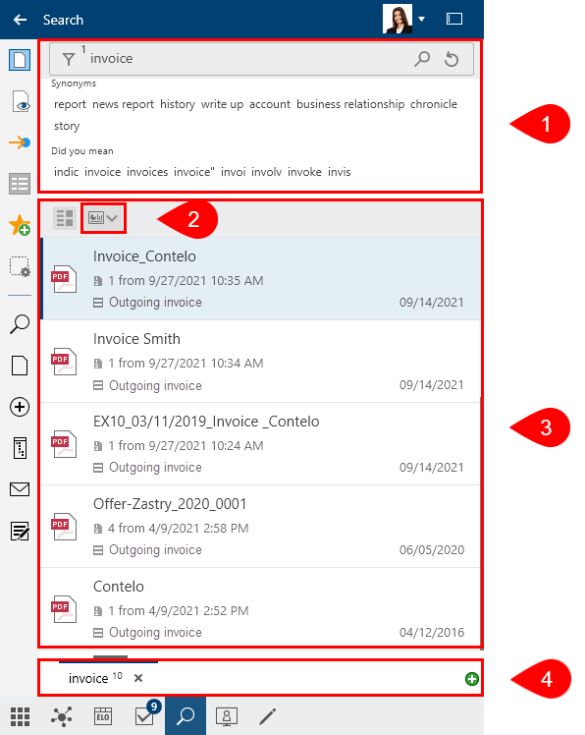Close the invoice search tab
This screenshot has height=735, width=585.
click(138, 678)
